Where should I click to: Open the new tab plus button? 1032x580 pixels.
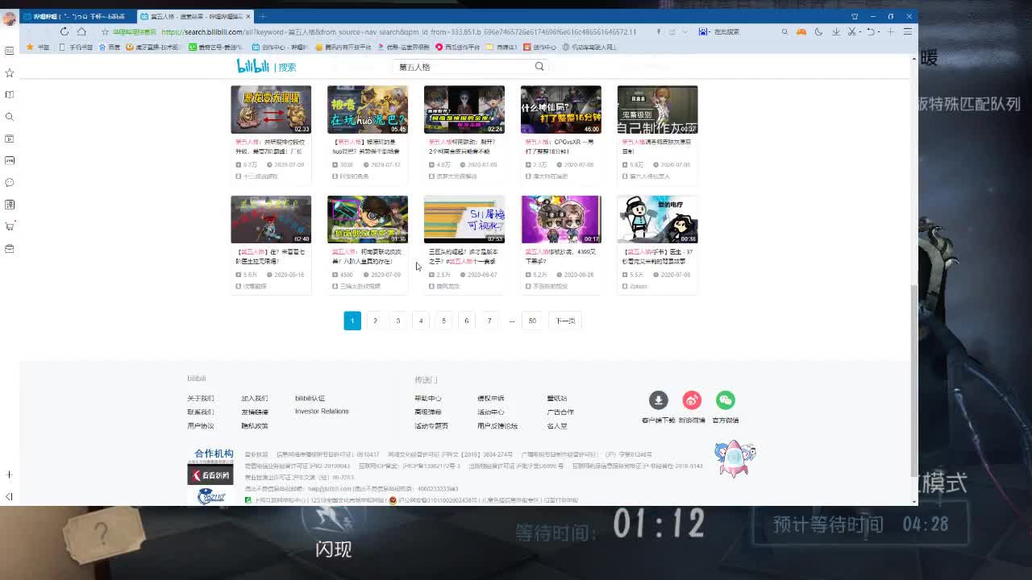pos(263,16)
